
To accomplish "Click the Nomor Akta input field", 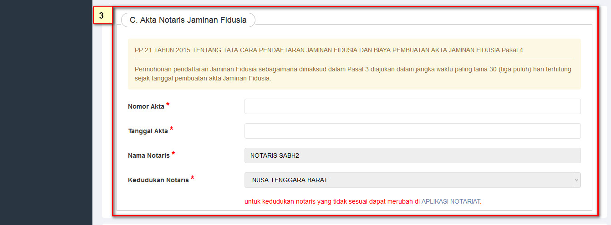I will click(412, 106).
